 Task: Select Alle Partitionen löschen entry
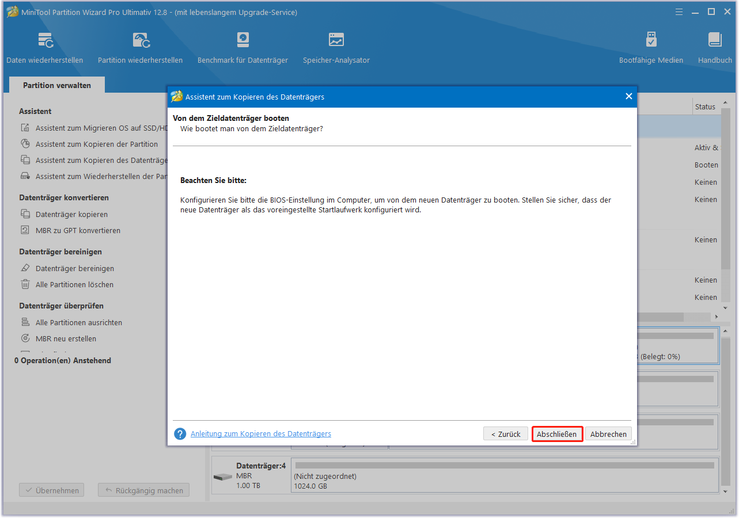click(74, 284)
